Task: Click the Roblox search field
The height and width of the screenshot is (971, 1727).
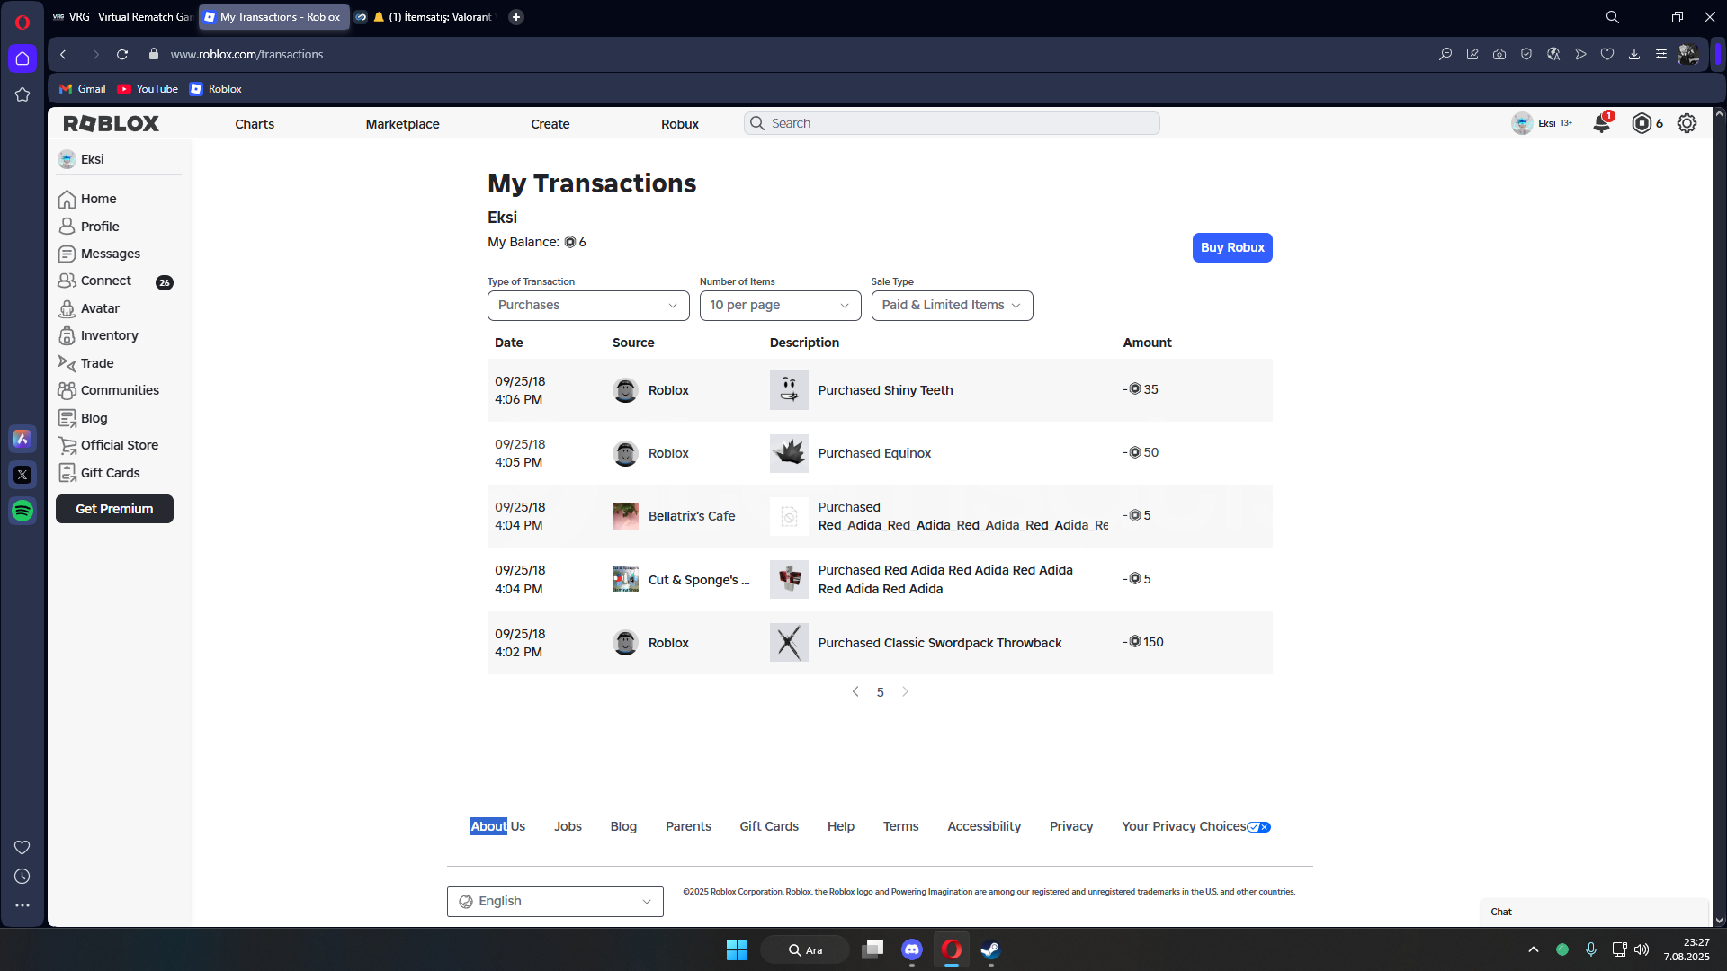Action: click(952, 123)
